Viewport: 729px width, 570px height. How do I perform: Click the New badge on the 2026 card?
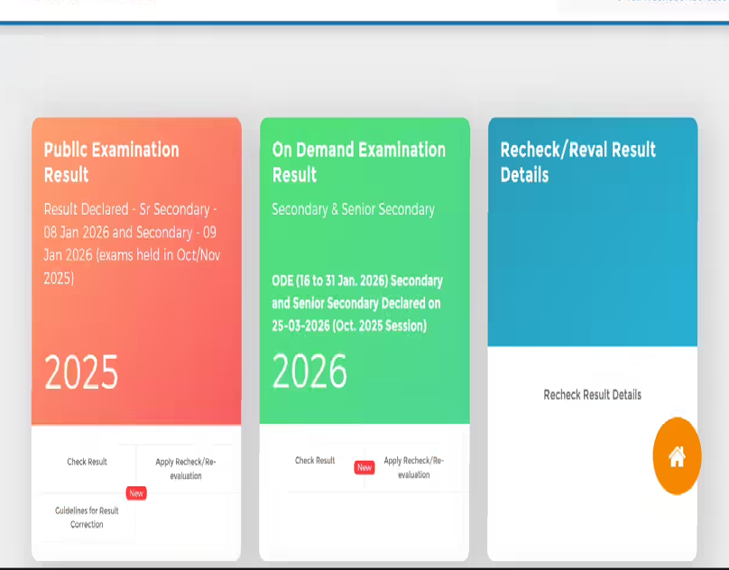[364, 467]
